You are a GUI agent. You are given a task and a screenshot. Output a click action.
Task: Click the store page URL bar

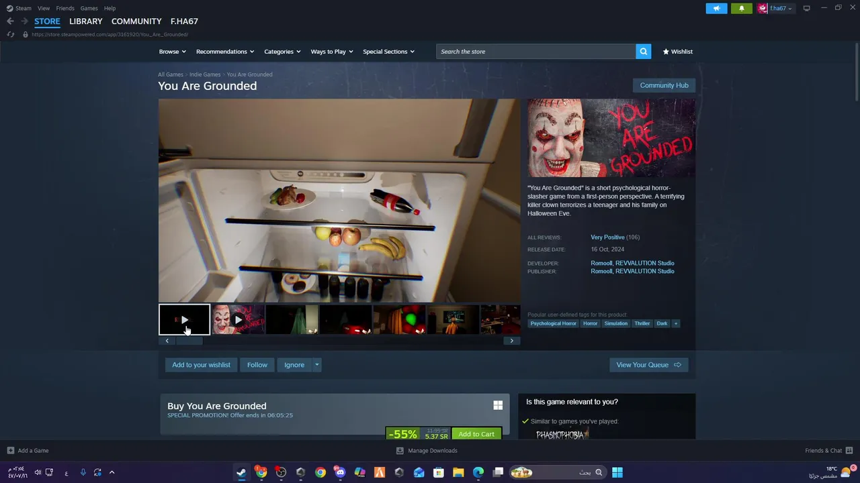click(x=110, y=34)
